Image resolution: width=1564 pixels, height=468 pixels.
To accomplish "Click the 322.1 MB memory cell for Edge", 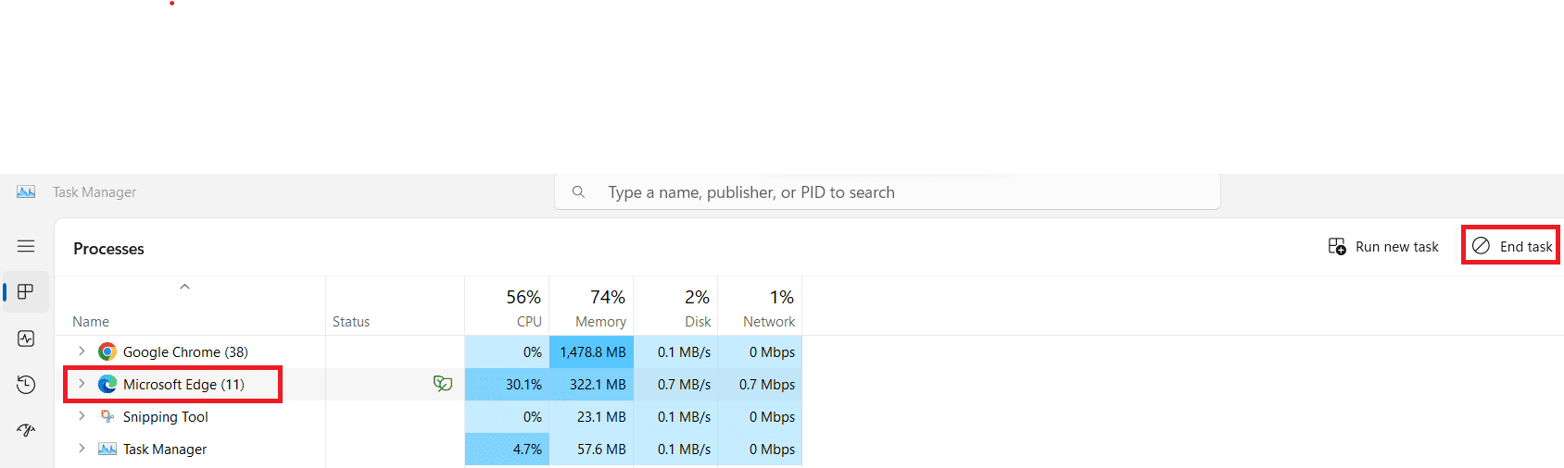I will coord(591,384).
